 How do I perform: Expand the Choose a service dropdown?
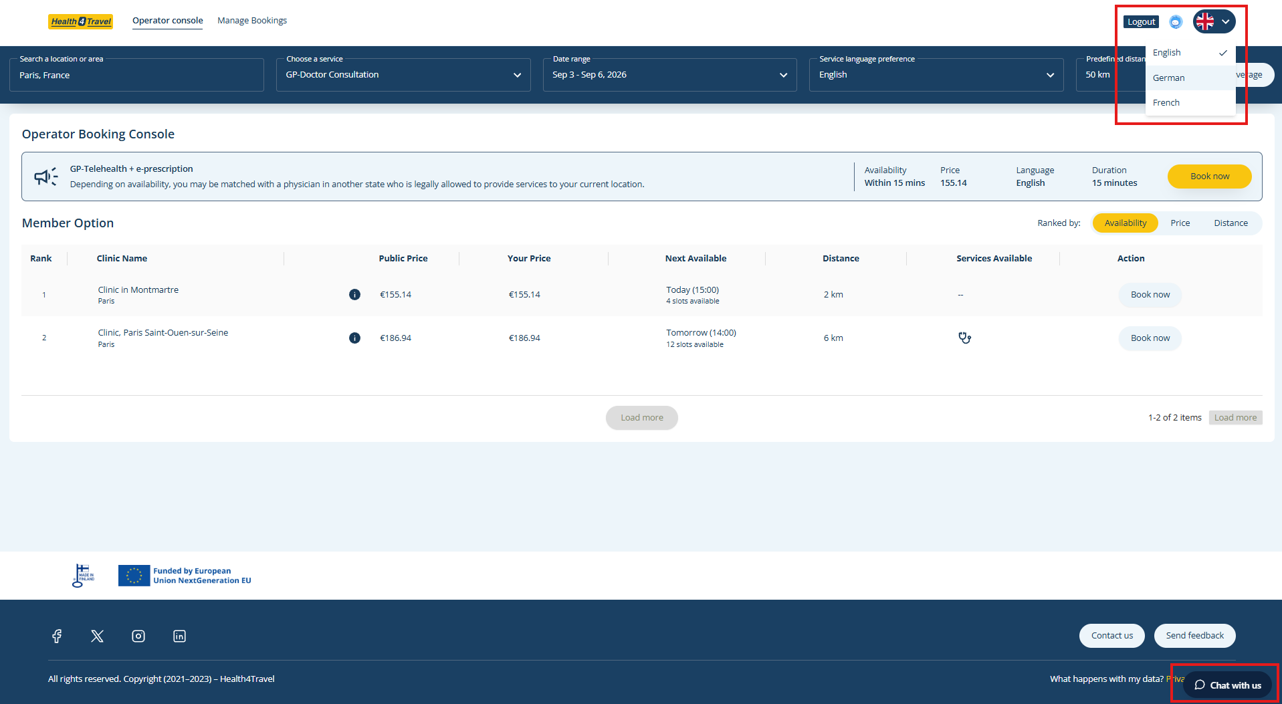pos(403,75)
